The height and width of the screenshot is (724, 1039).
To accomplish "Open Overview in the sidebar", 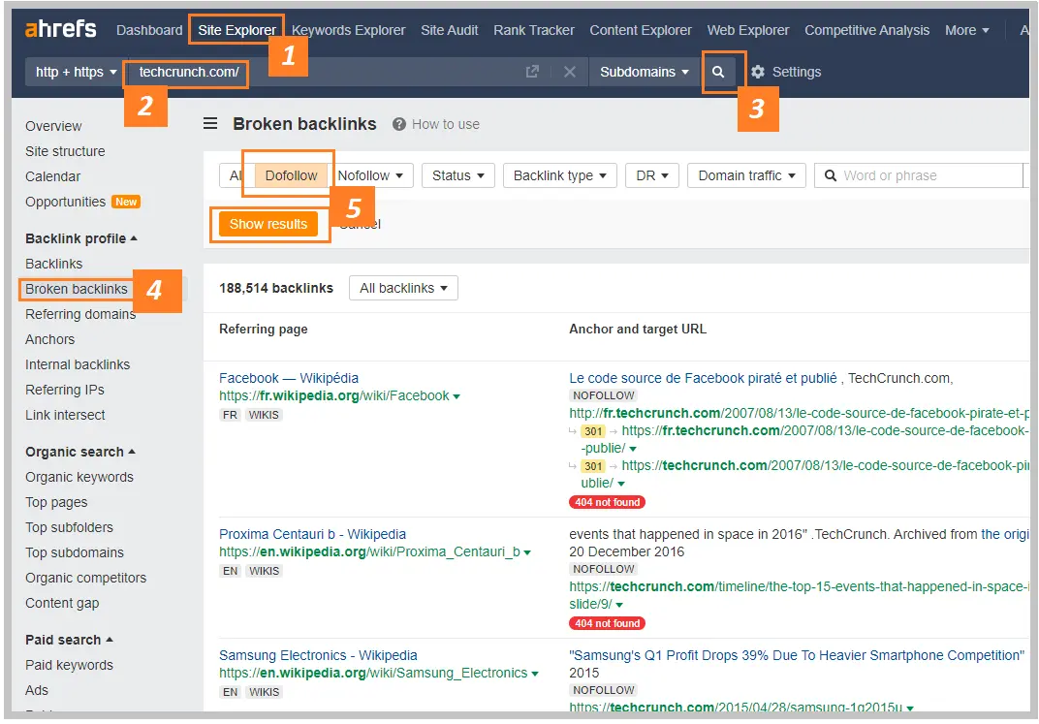I will pos(53,126).
